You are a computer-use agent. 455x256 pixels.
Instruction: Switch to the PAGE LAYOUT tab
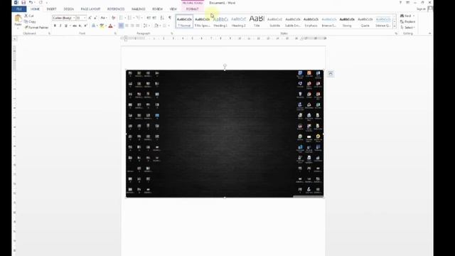[90, 9]
